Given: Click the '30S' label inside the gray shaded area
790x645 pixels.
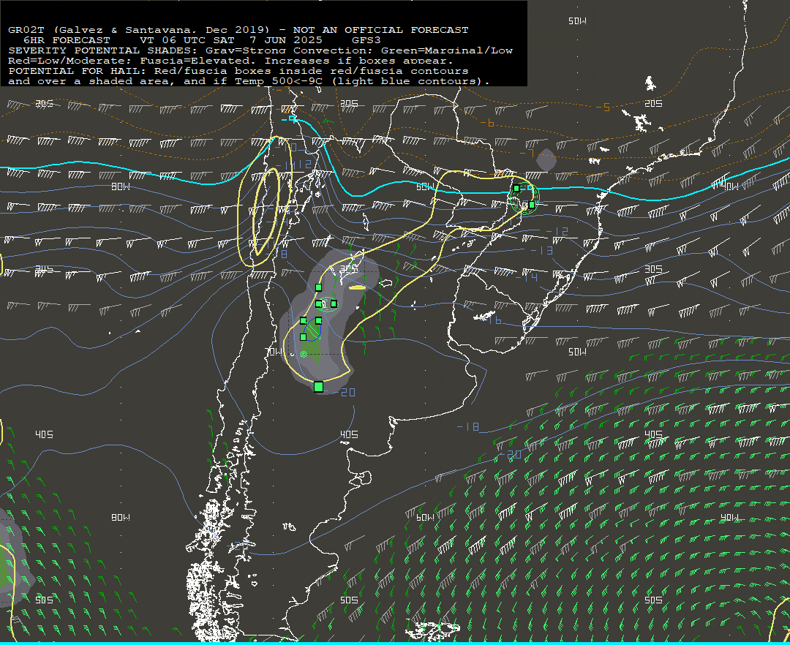Looking at the screenshot, I should pyautogui.click(x=349, y=269).
